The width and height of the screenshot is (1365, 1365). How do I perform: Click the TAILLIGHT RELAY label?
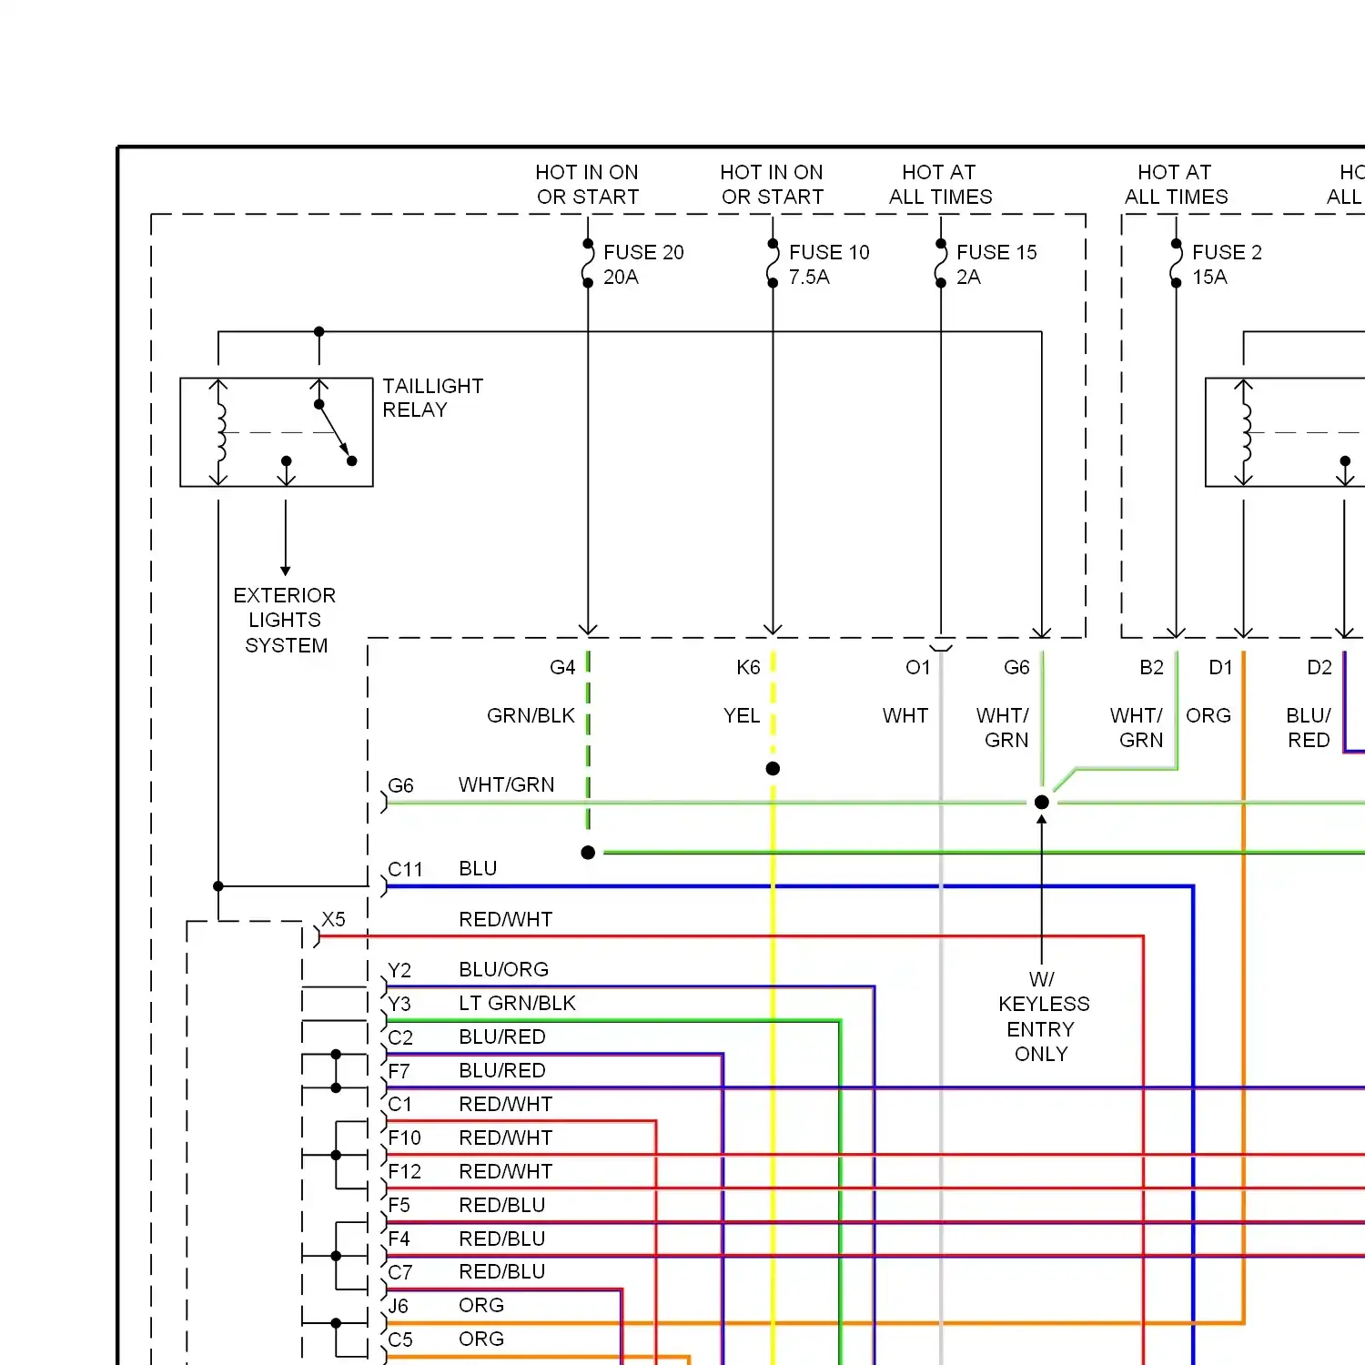tap(432, 398)
